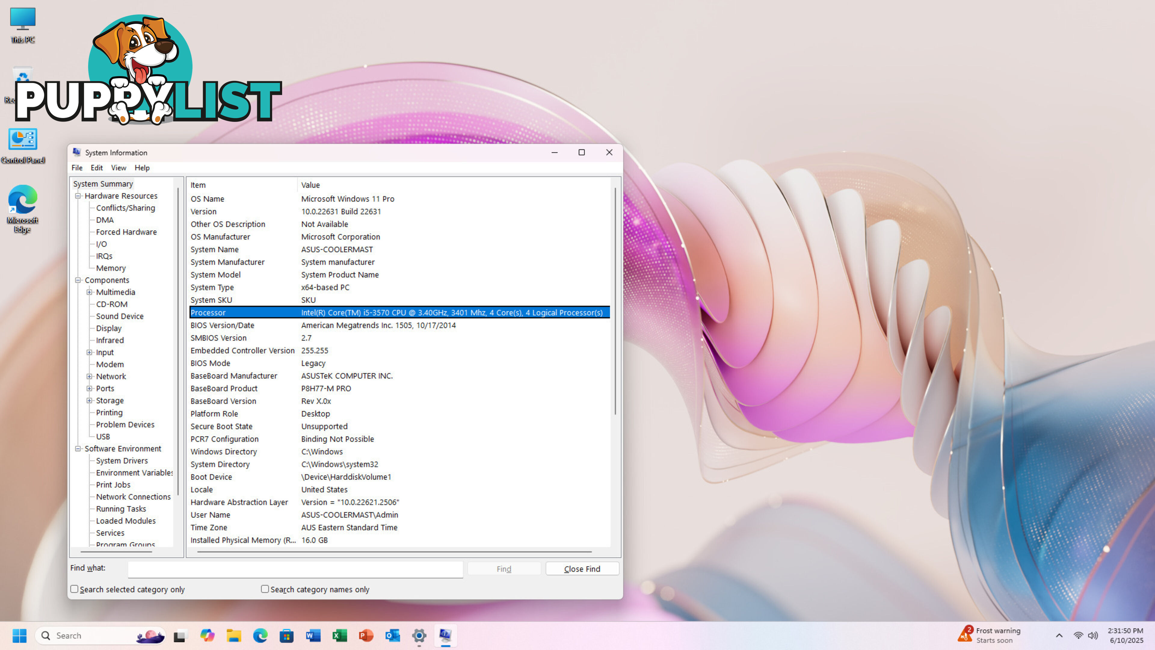1155x650 pixels.
Task: Click the Find what text field
Action: [x=295, y=569]
